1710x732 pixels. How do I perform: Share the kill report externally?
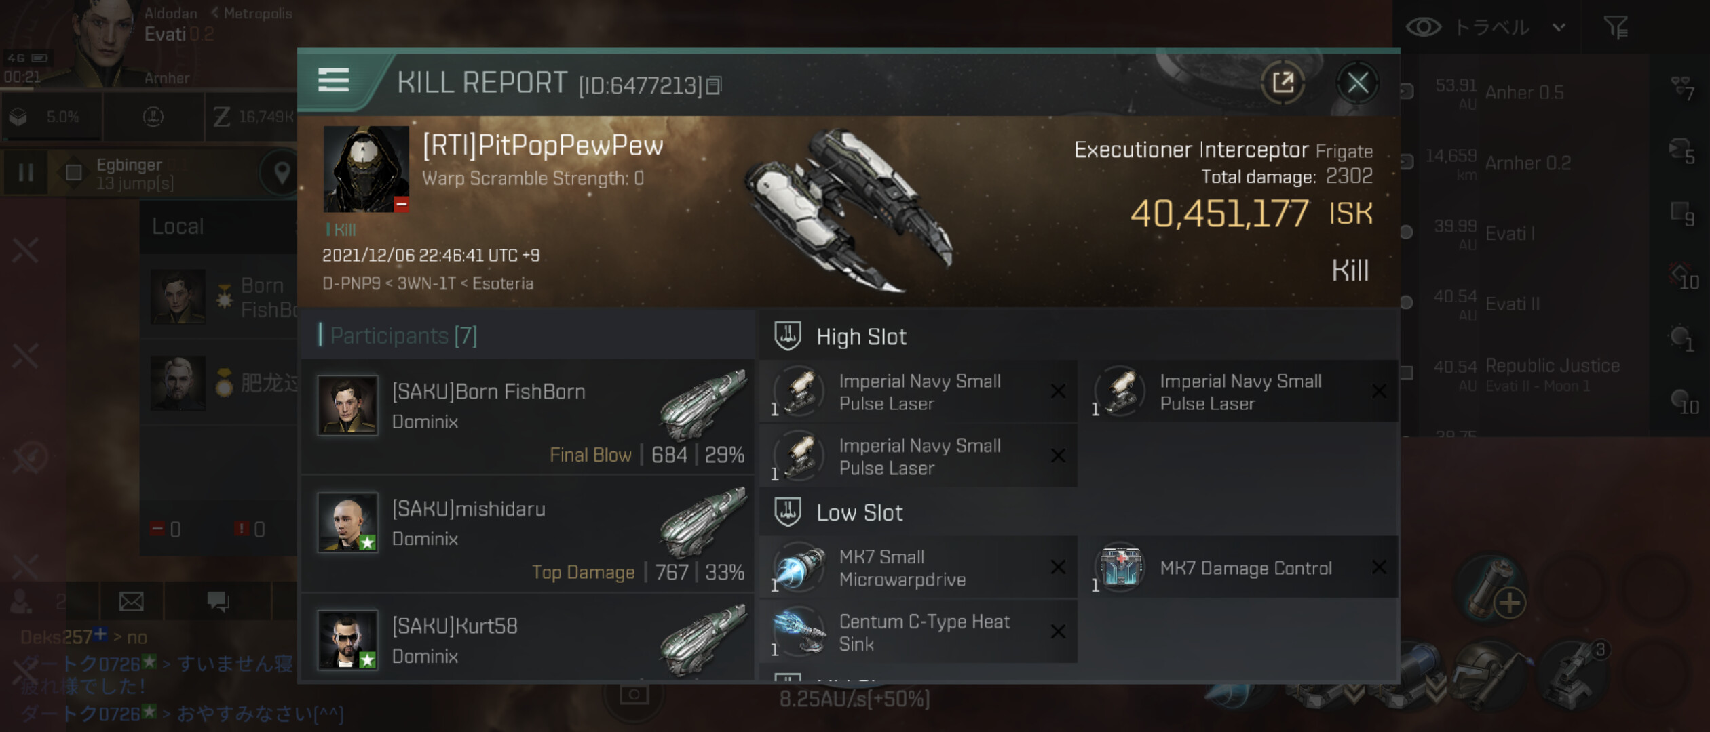pyautogui.click(x=1282, y=83)
